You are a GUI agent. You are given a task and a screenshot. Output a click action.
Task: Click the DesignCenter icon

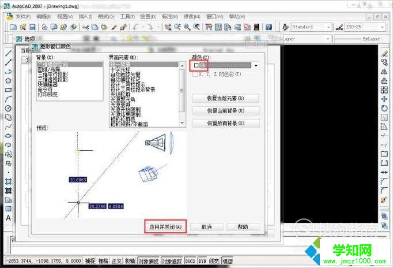tap(218, 27)
